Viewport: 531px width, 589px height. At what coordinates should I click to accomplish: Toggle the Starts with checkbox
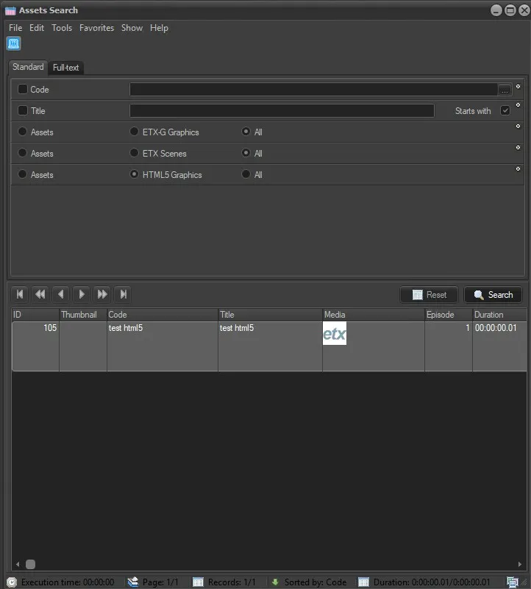click(x=505, y=111)
